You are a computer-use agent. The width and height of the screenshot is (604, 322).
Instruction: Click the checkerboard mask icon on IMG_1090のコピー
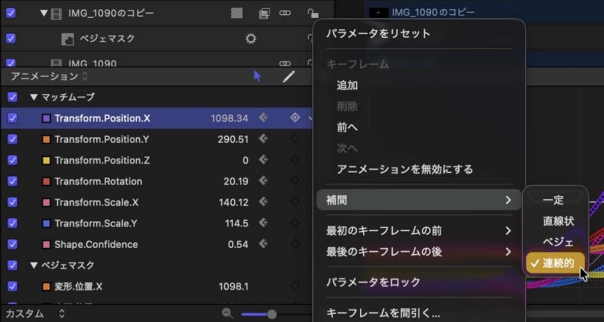coord(237,13)
